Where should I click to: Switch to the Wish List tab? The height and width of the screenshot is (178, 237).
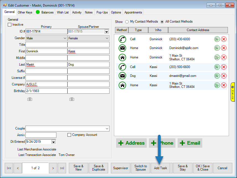tap(63, 12)
